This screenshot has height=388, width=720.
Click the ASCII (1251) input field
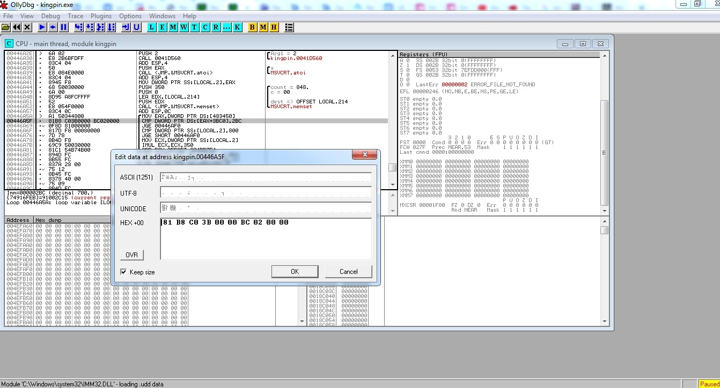[266, 177]
